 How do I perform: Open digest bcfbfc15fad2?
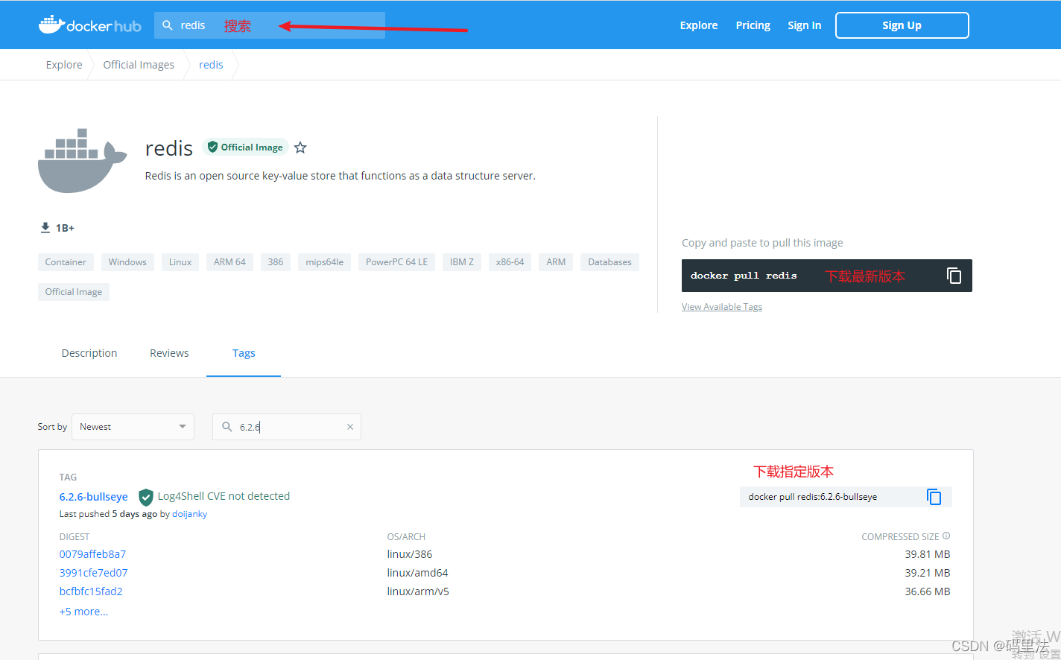(91, 591)
